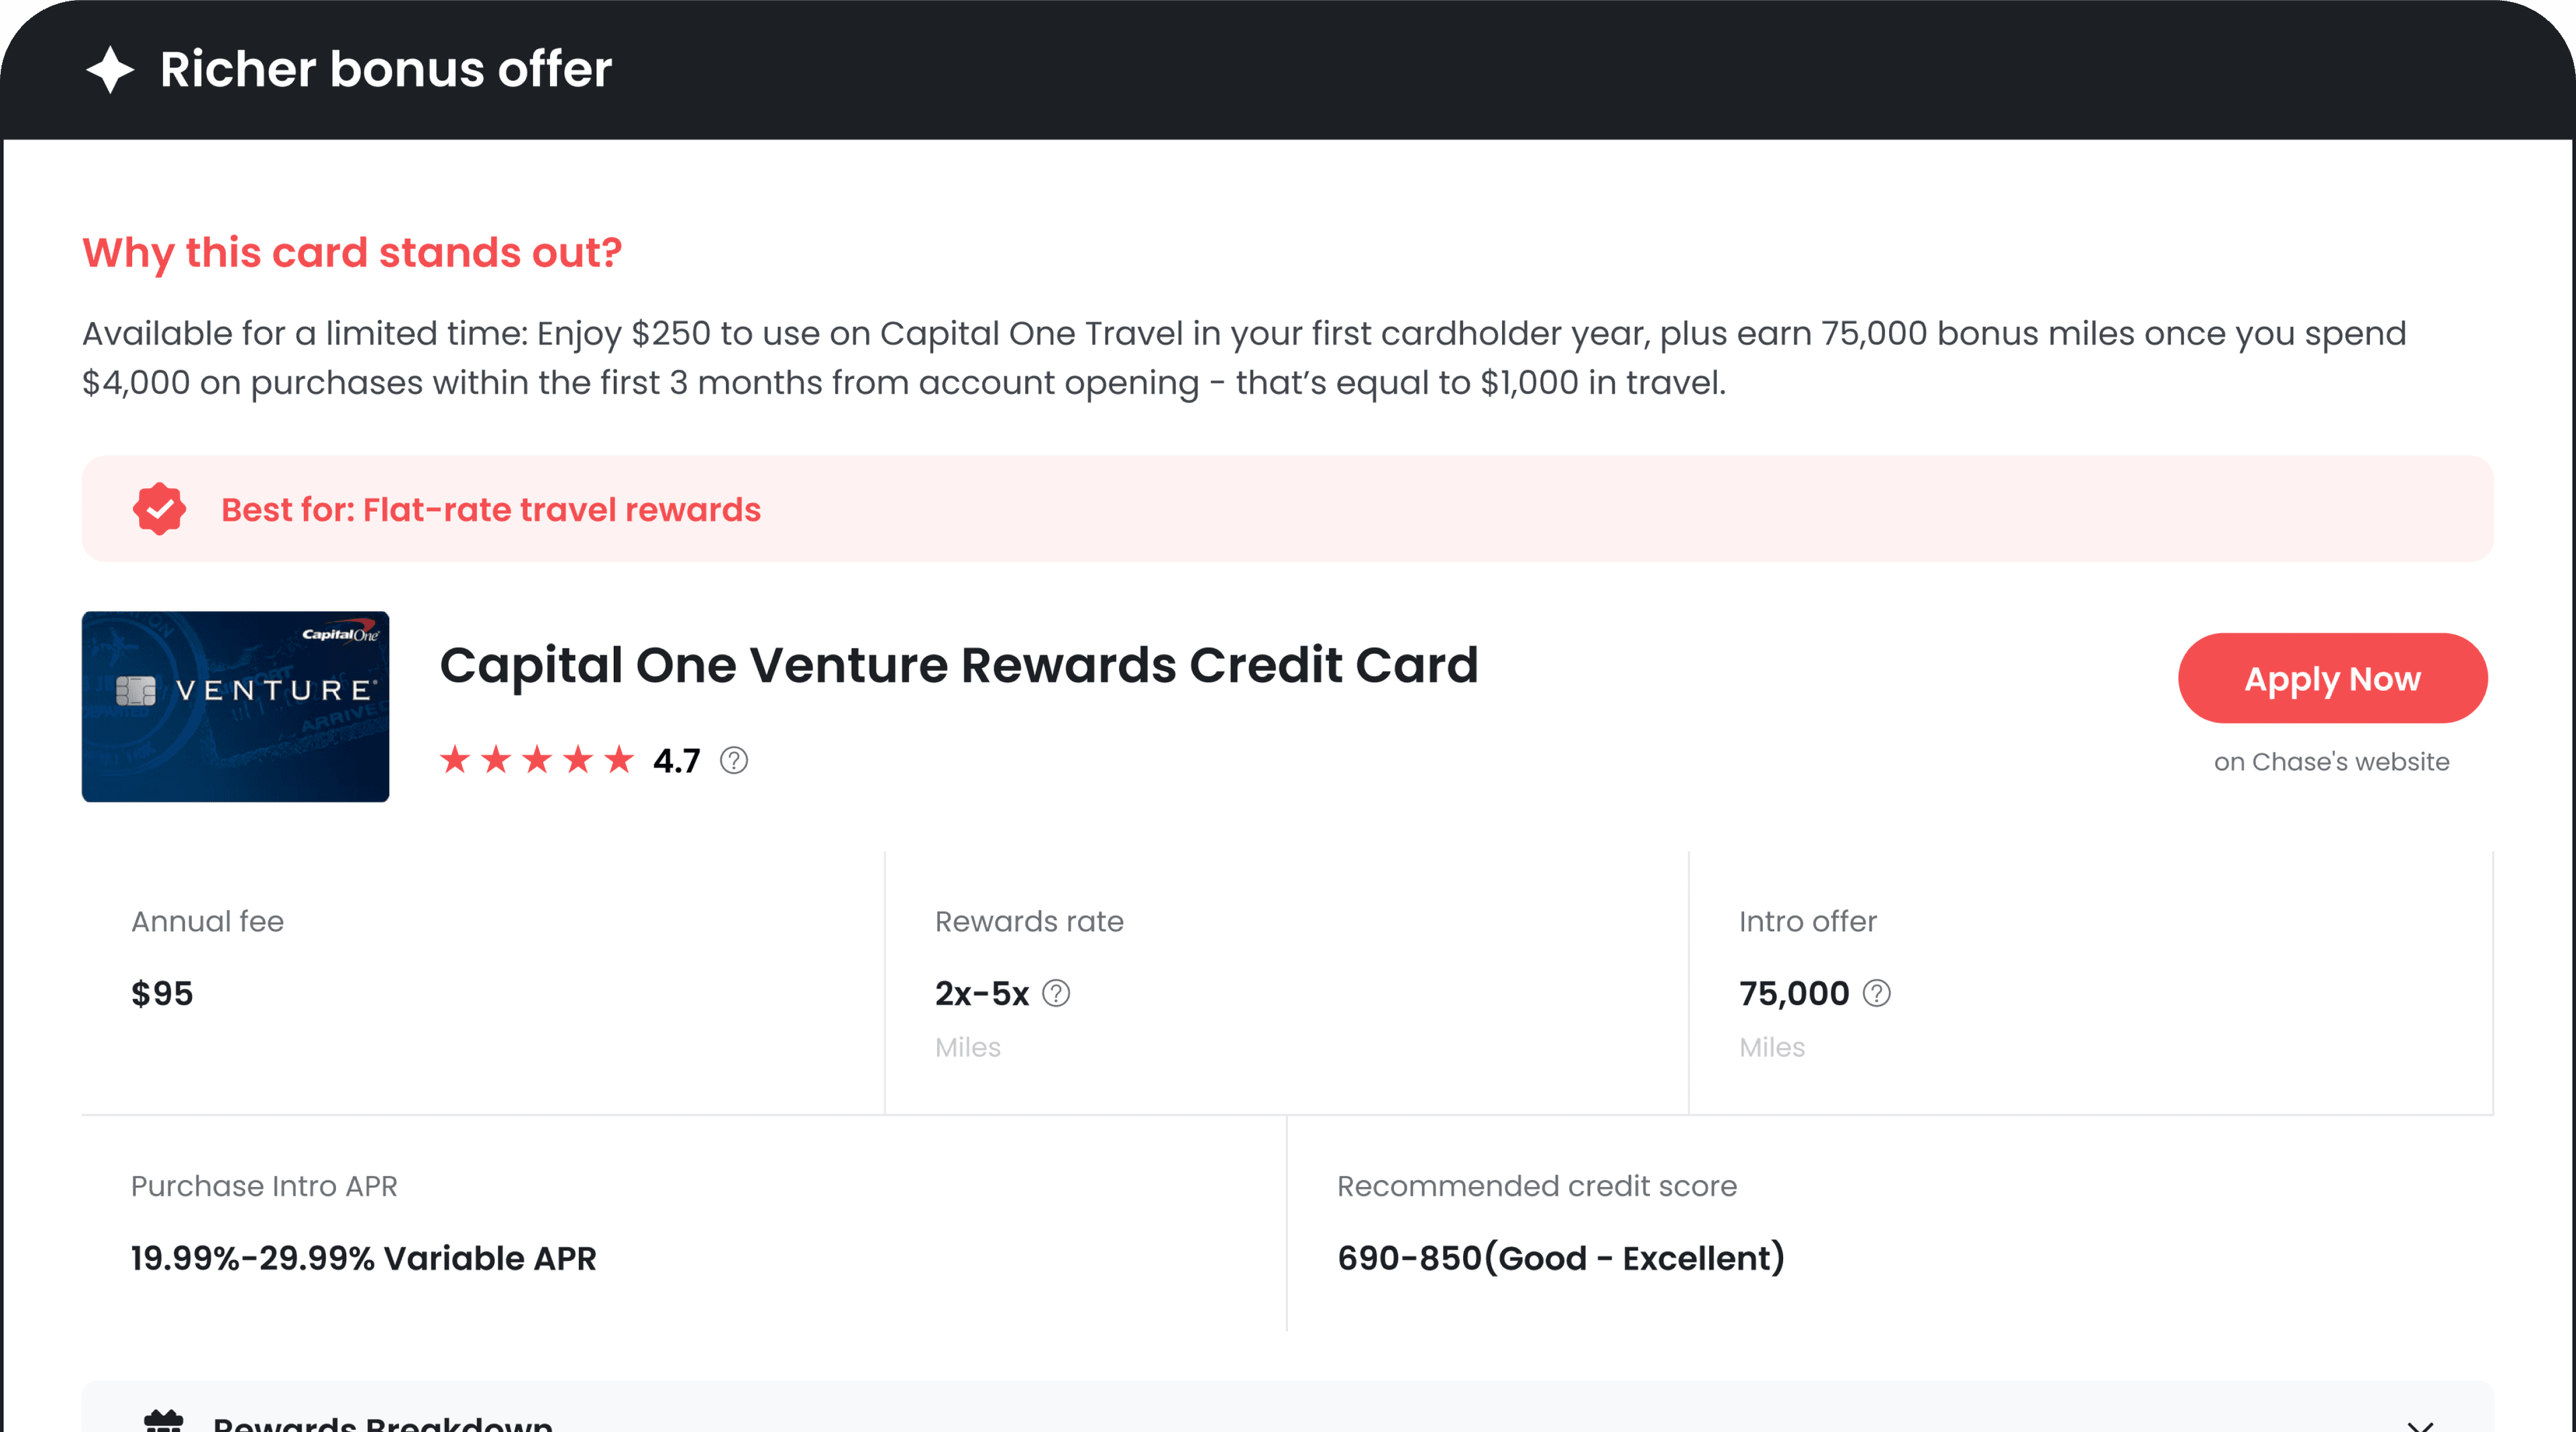Open the Rewards Breakdown section title
2576x1432 pixels.
click(x=383, y=1422)
